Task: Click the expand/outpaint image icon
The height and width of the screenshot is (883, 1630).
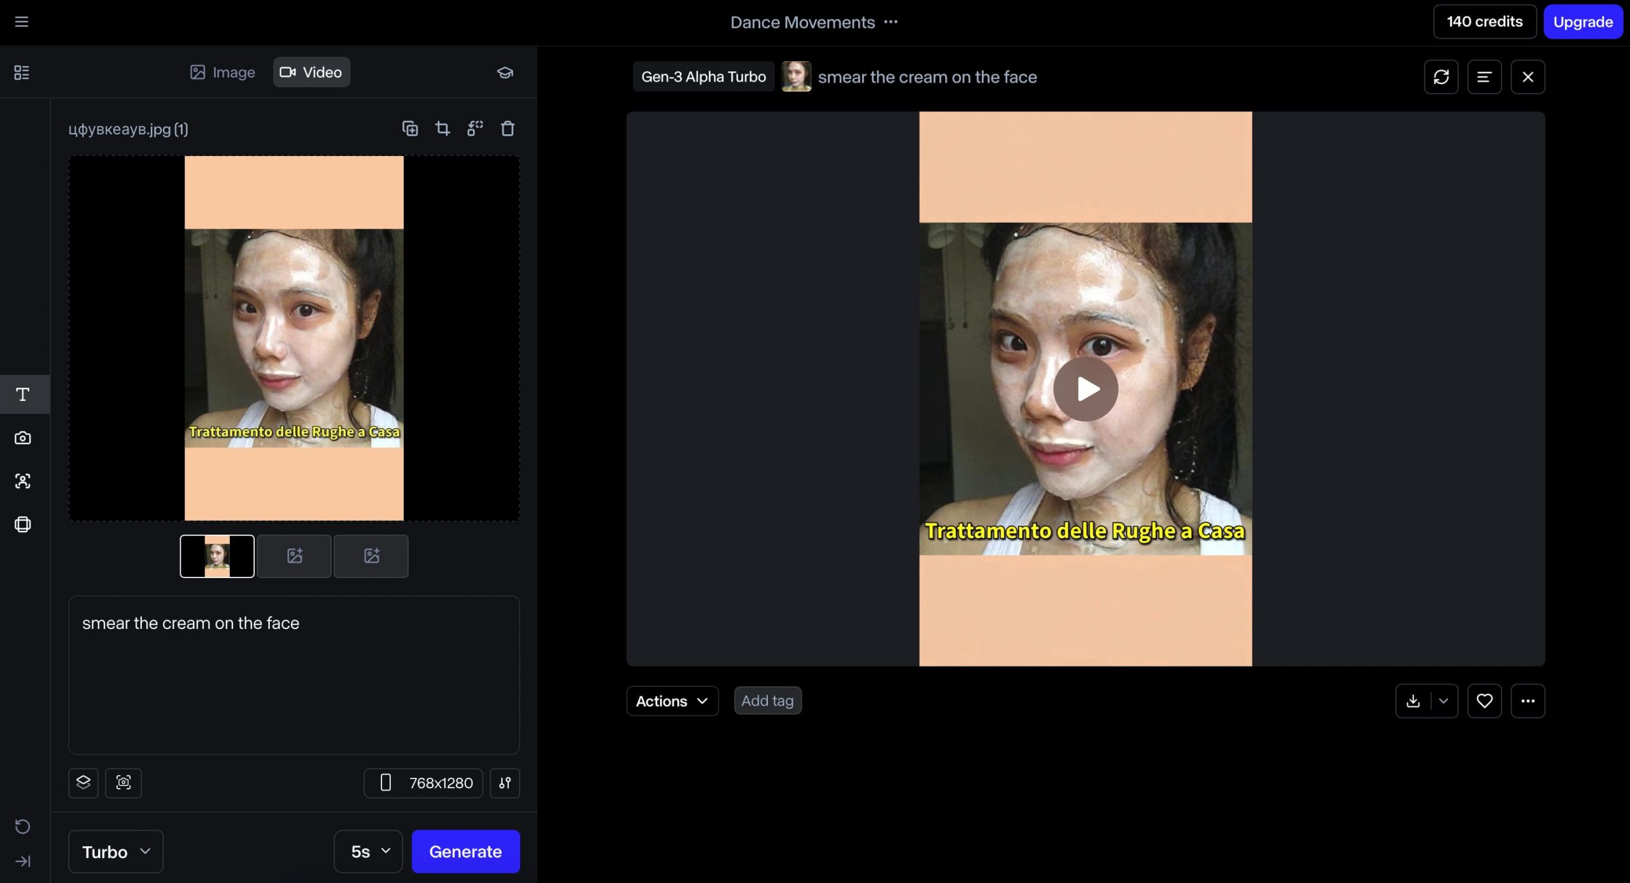Action: 475,129
